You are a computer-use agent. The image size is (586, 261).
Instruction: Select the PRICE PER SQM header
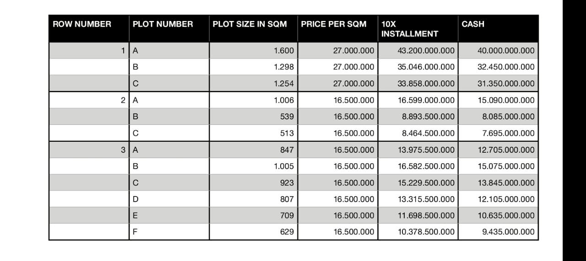334,24
